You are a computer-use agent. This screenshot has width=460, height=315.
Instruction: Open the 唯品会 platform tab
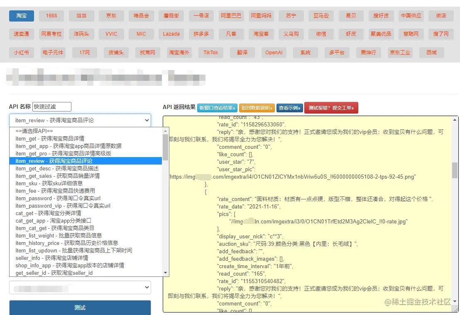click(x=141, y=16)
